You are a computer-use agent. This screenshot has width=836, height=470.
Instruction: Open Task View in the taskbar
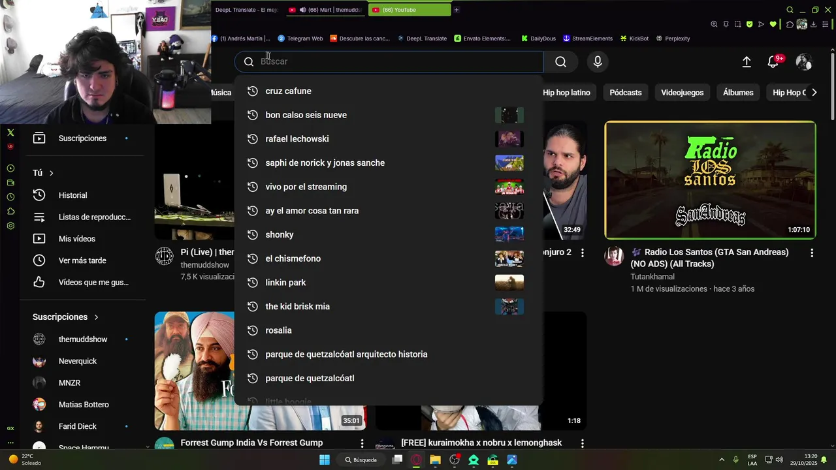pyautogui.click(x=397, y=460)
